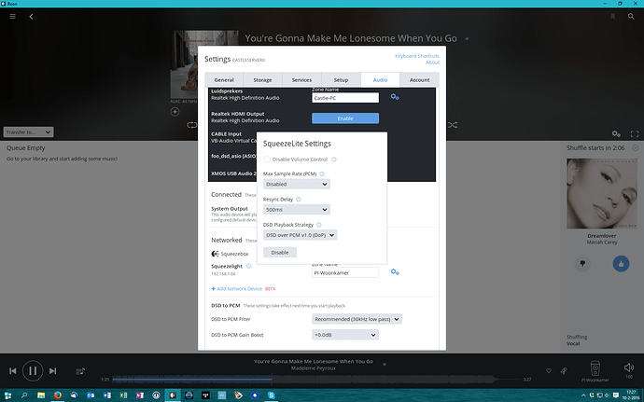Open DSD to PCM Gain Boost dropdown
Image resolution: width=644 pixels, height=402 pixels.
point(345,335)
